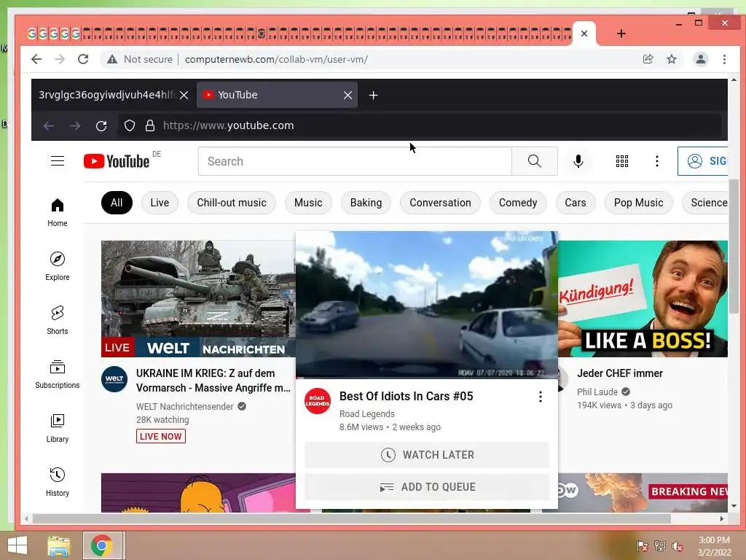This screenshot has height=560, width=746.
Task: Click Chrome share page icon
Action: tap(648, 59)
